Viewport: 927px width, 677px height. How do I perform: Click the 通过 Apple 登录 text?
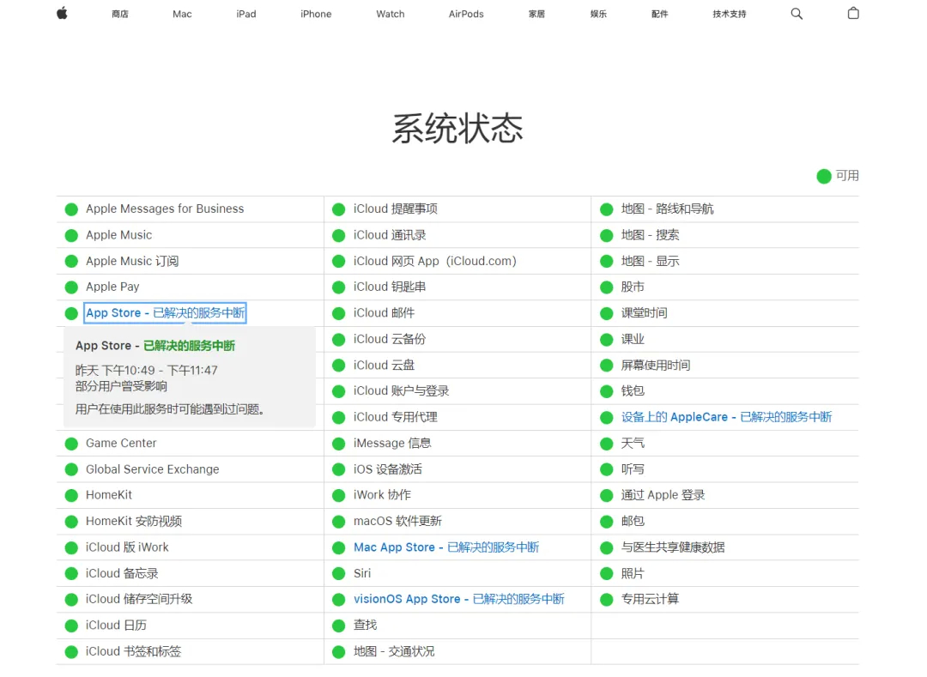coord(663,495)
